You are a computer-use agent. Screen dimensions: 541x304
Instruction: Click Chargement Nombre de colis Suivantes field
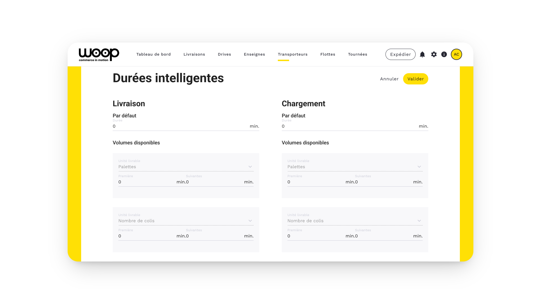pos(383,236)
